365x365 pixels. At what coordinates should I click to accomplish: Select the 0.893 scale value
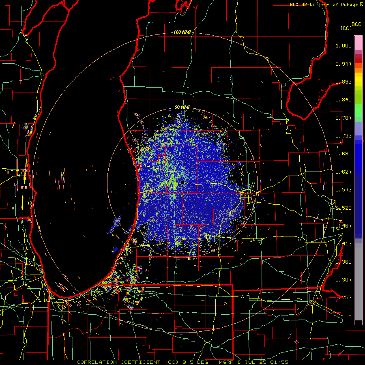point(344,82)
